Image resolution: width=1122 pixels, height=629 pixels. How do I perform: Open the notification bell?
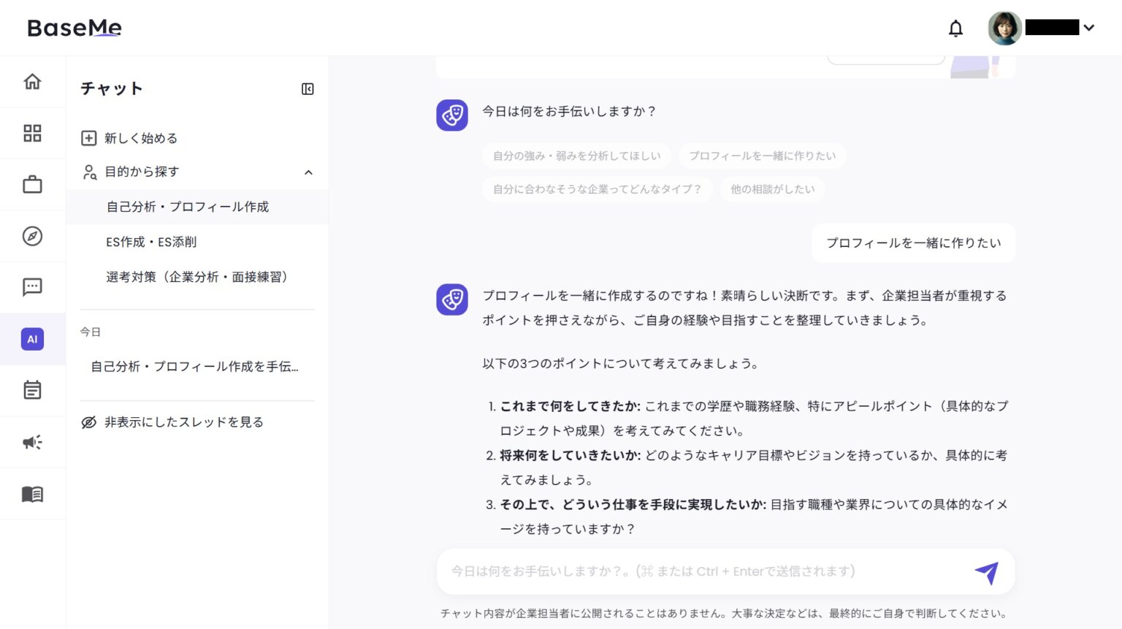pyautogui.click(x=955, y=28)
